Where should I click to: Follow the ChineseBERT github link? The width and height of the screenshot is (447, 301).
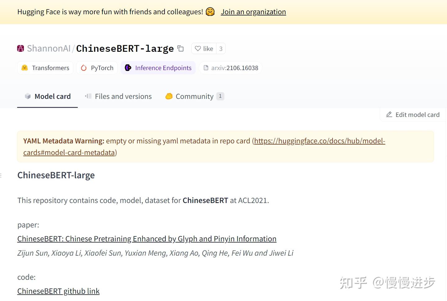click(58, 291)
